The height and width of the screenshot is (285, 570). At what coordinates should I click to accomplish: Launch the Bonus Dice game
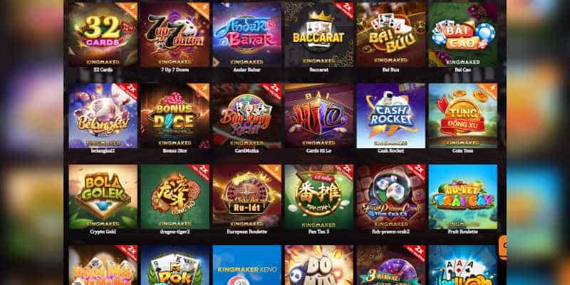pos(175,115)
